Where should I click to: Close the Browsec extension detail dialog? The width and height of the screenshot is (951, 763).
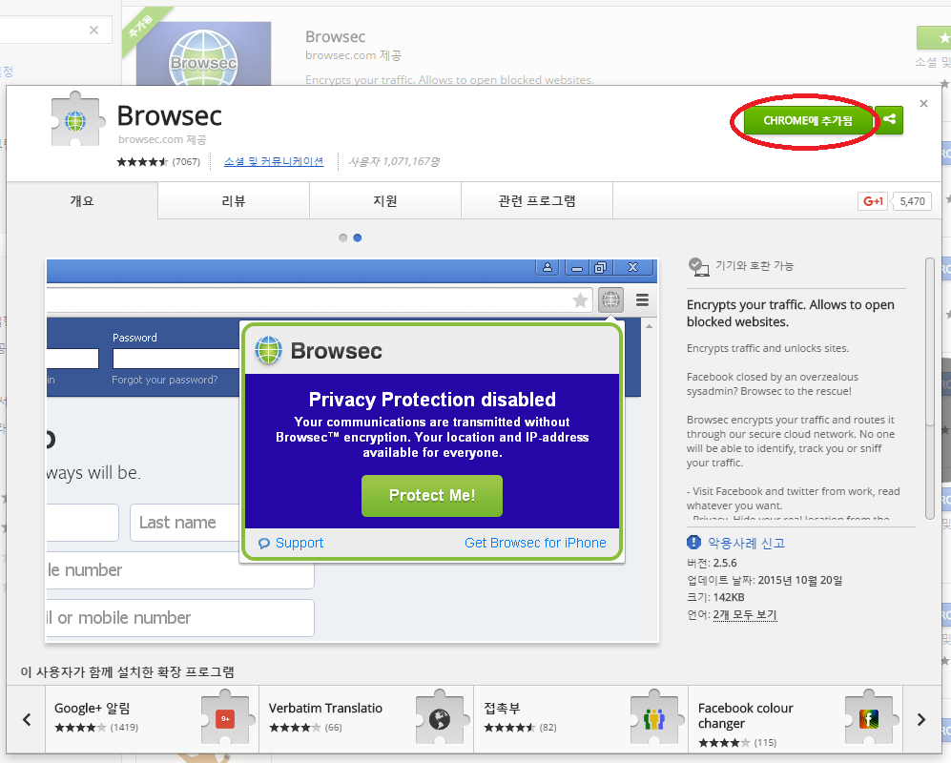tap(923, 104)
